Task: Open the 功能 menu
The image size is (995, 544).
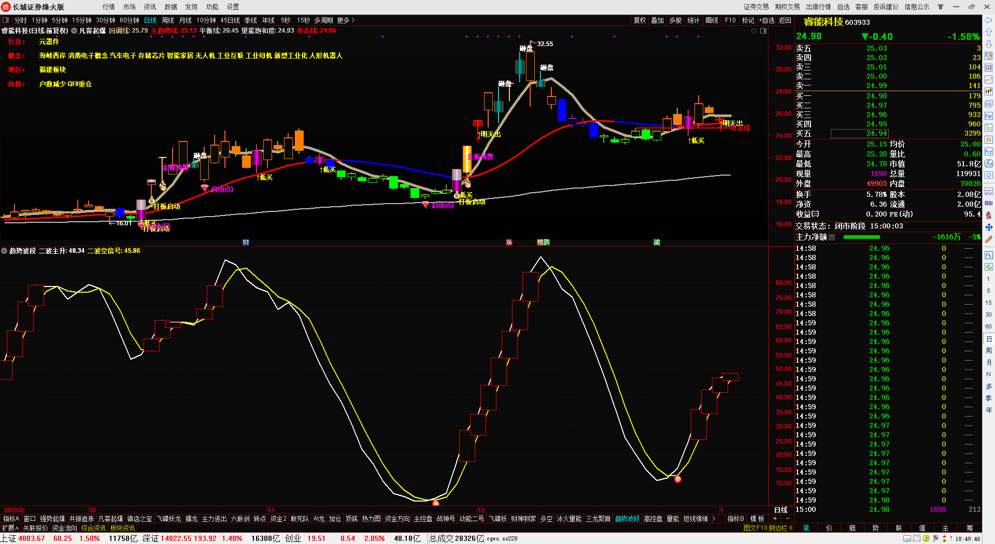Action: tap(212, 7)
